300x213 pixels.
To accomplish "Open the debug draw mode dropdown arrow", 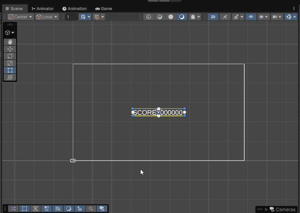I will (199, 17).
